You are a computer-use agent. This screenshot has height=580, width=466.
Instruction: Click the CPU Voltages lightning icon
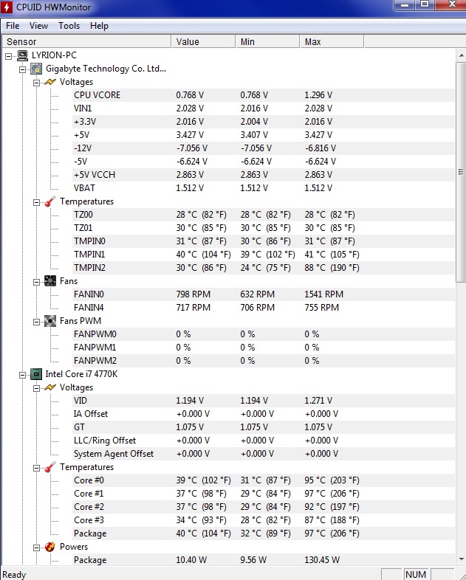click(50, 387)
